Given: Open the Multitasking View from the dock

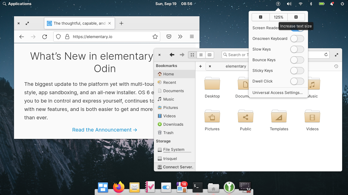Looking at the screenshot, I should pyautogui.click(x=103, y=187).
